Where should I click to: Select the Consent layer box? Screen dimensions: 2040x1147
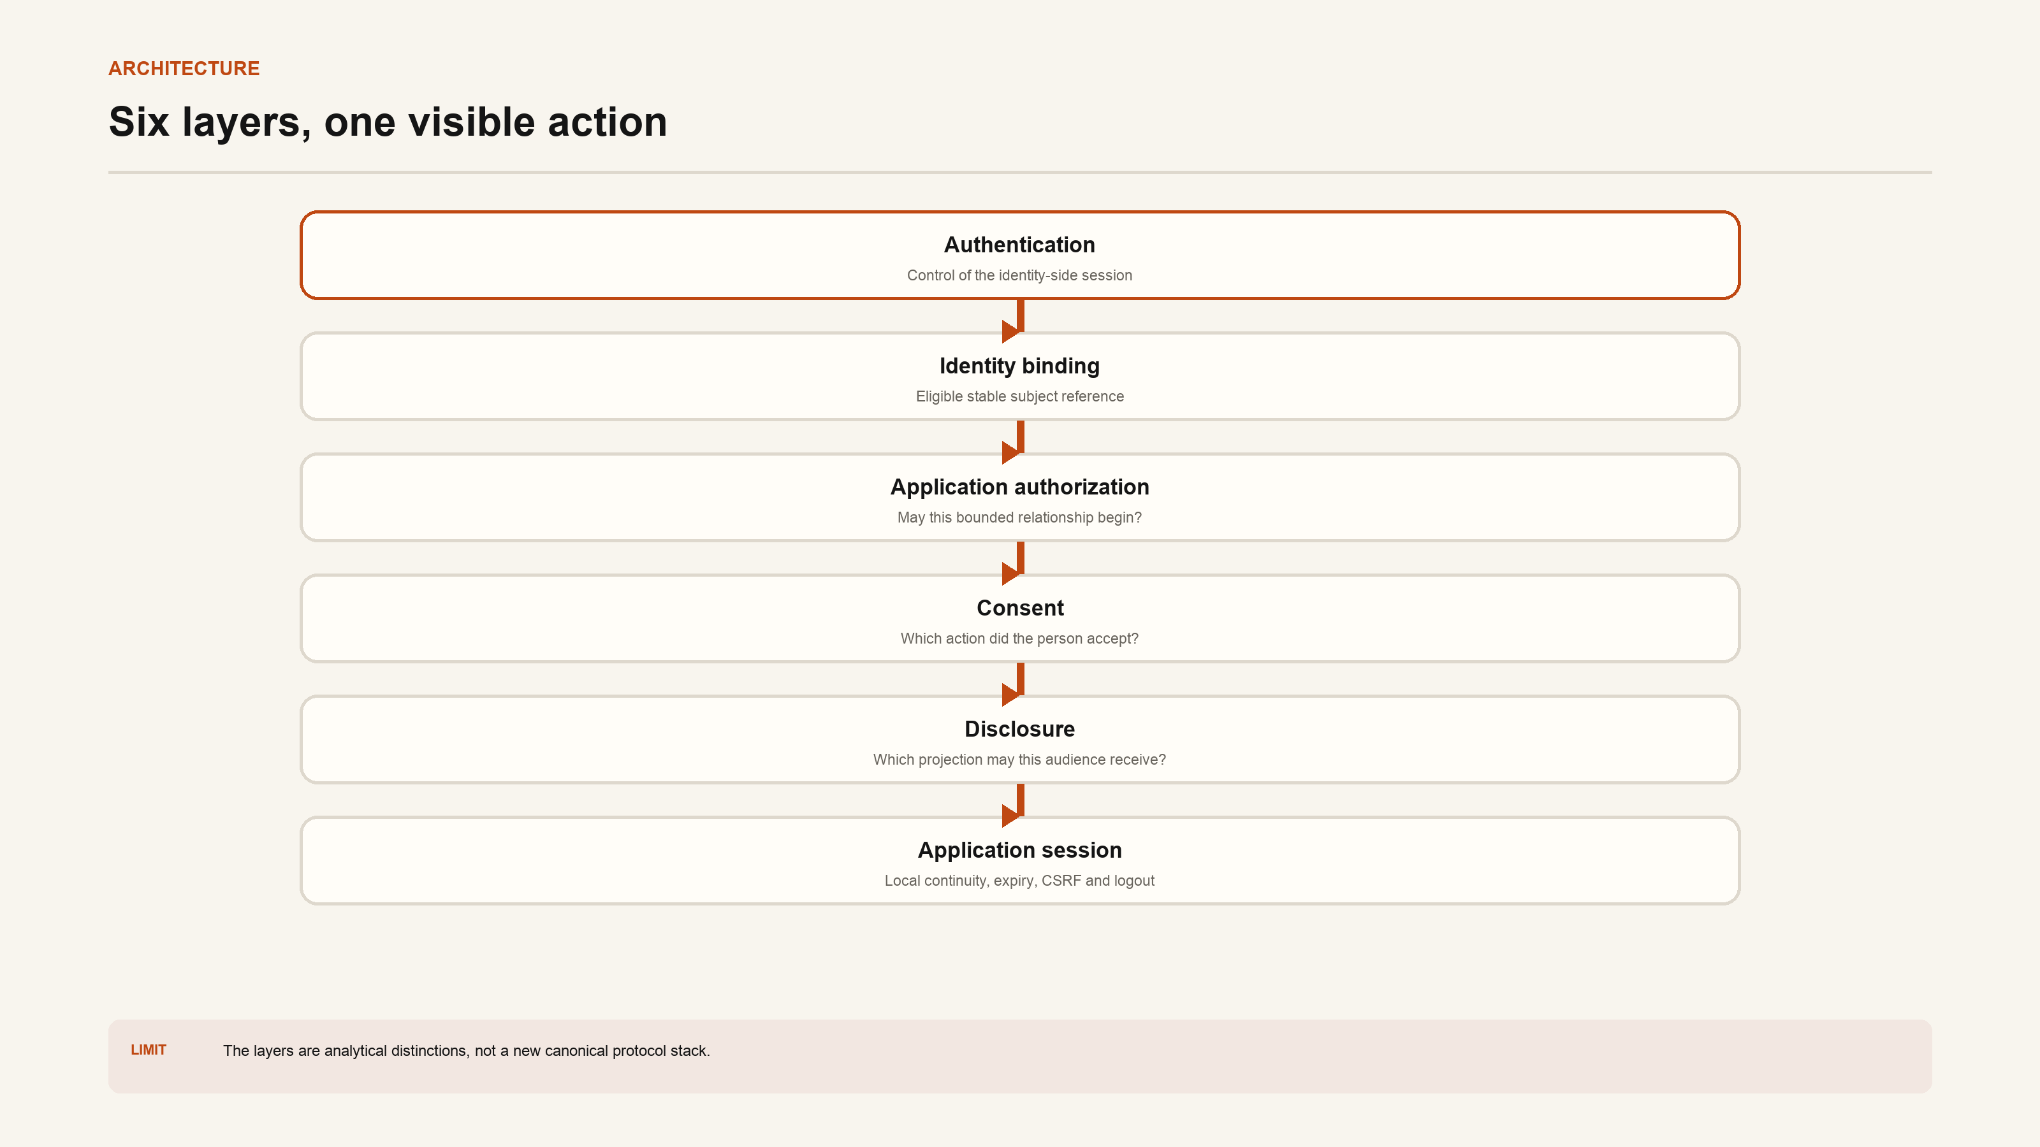click(x=1020, y=618)
